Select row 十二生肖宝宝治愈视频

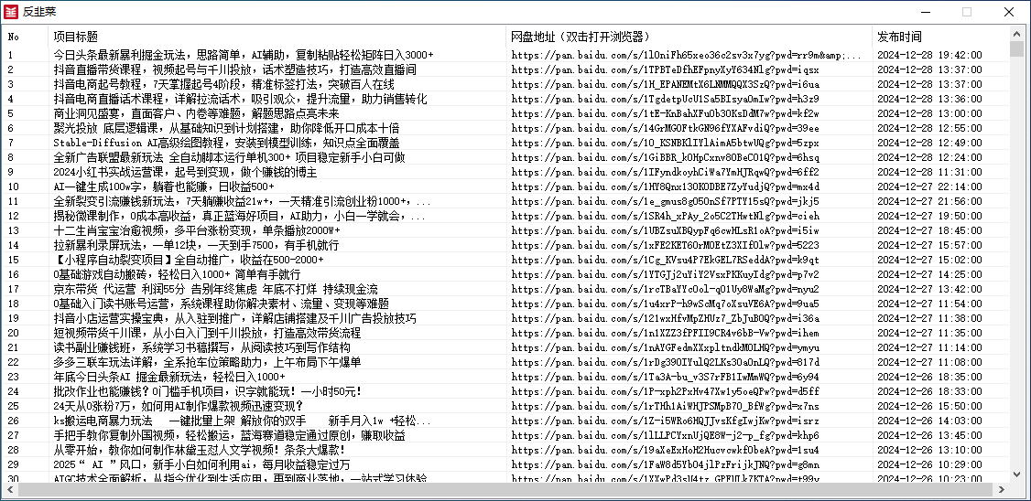click(x=505, y=230)
